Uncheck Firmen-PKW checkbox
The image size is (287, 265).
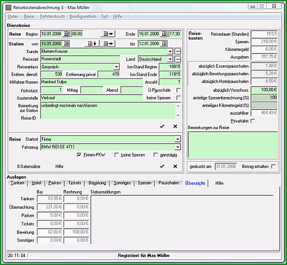click(x=79, y=155)
